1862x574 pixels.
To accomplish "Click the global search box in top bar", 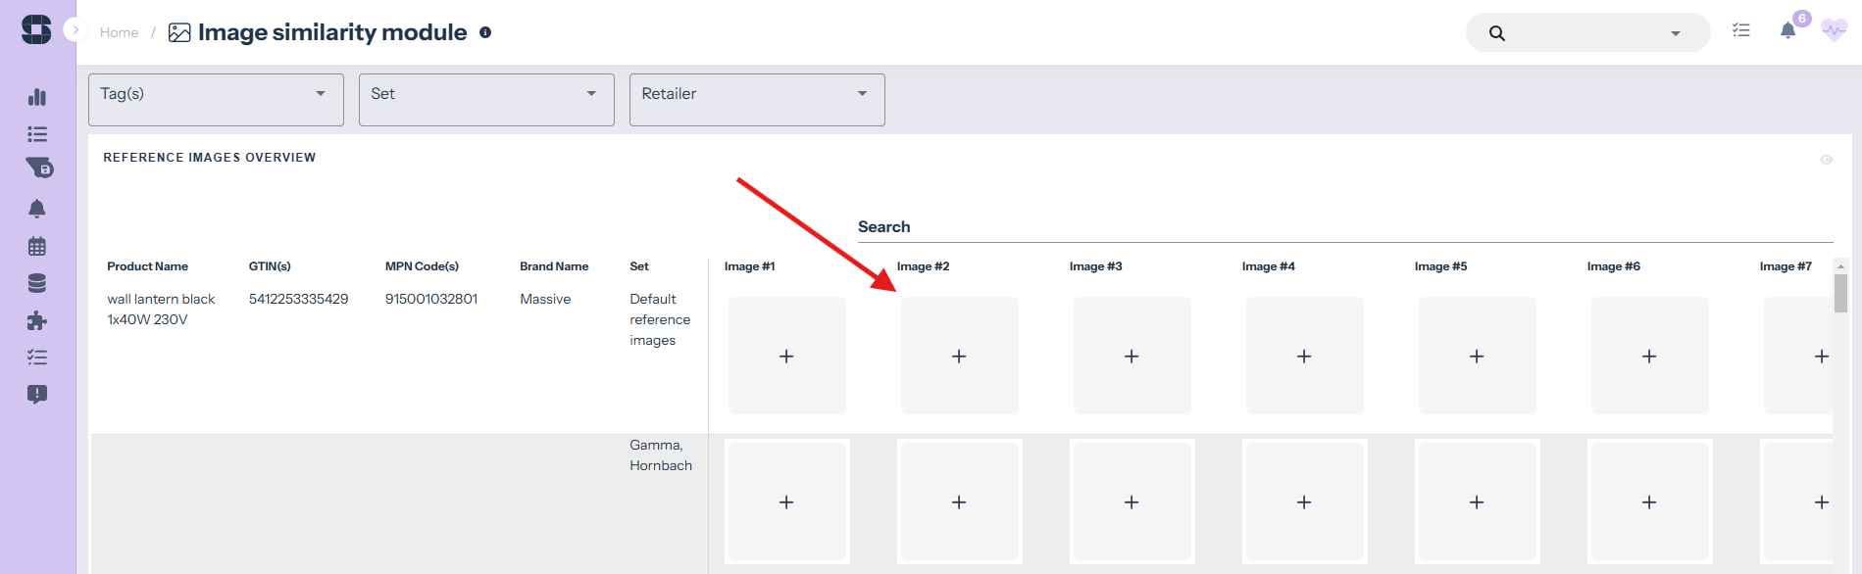I will pyautogui.click(x=1579, y=32).
